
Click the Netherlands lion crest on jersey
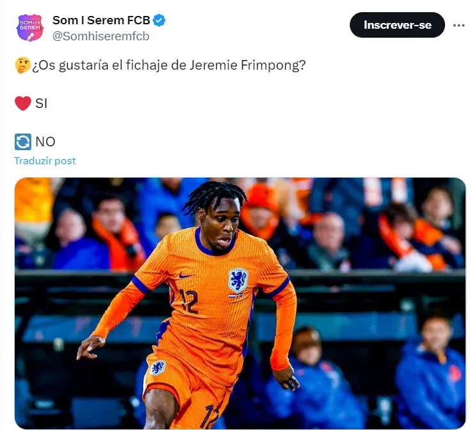point(239,280)
